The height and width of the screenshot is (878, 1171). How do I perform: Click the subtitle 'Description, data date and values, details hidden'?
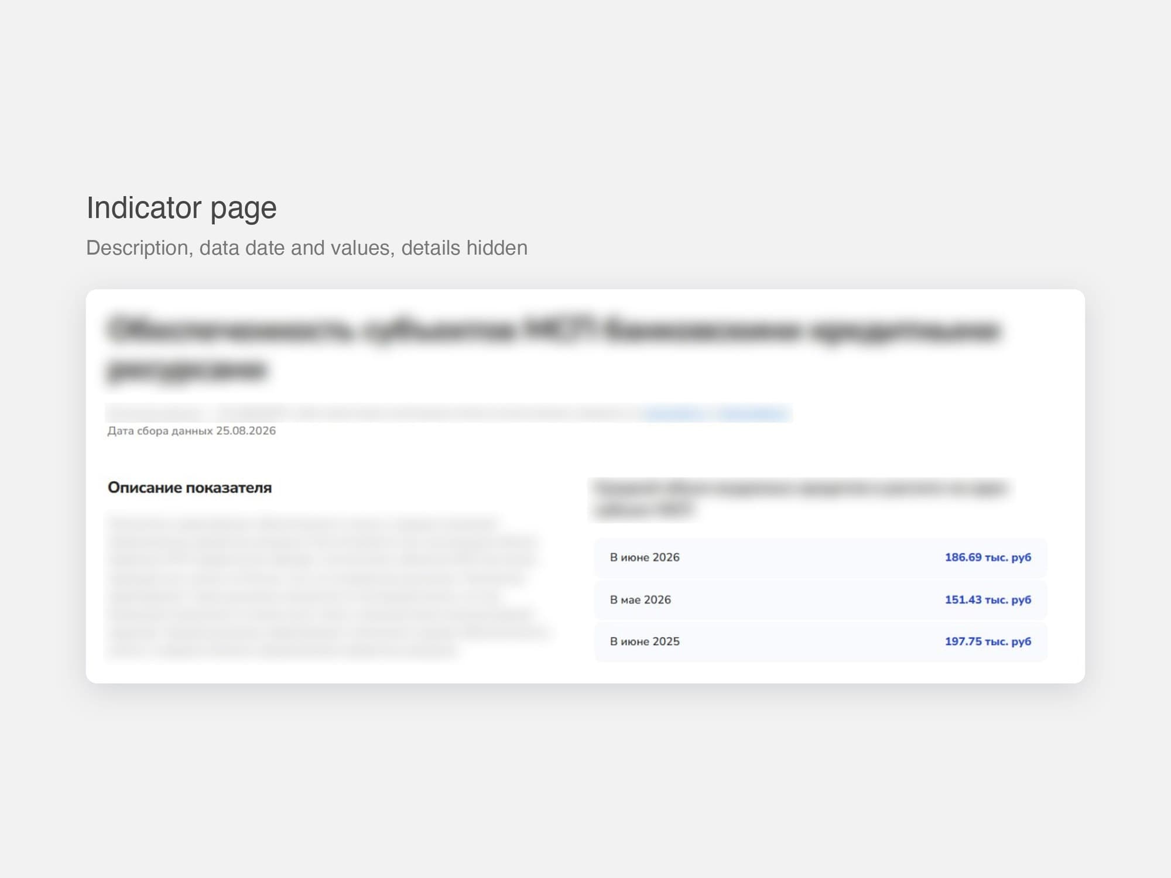pos(307,248)
